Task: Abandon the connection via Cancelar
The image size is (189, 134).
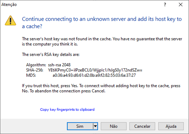Action: 142,126
